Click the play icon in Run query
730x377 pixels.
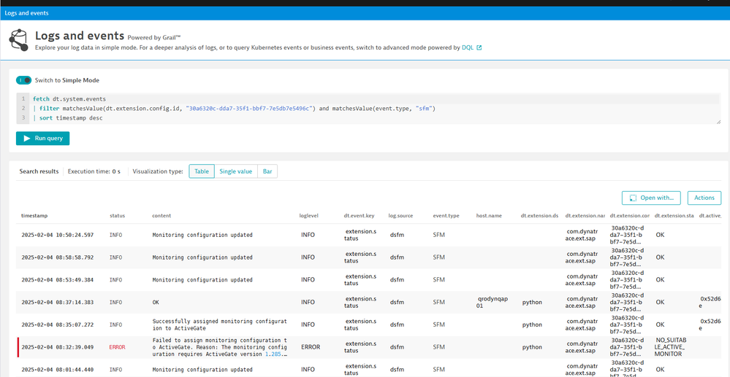27,138
